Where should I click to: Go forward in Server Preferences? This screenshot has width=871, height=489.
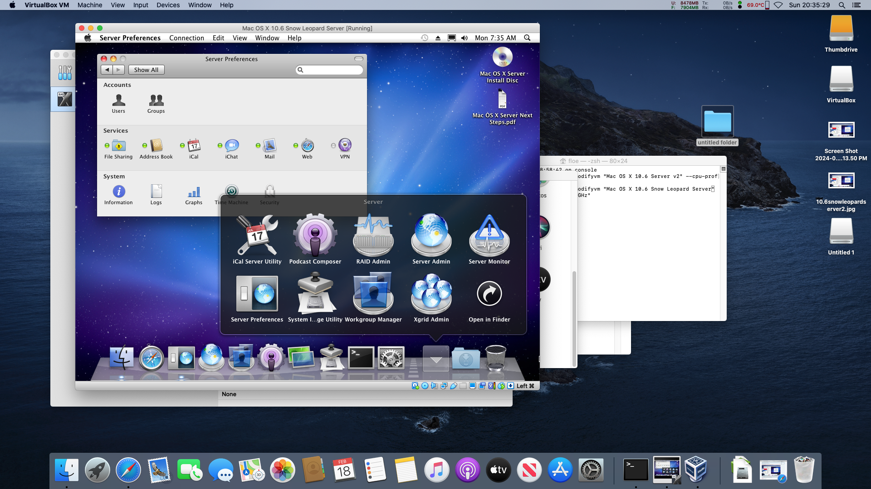point(118,70)
